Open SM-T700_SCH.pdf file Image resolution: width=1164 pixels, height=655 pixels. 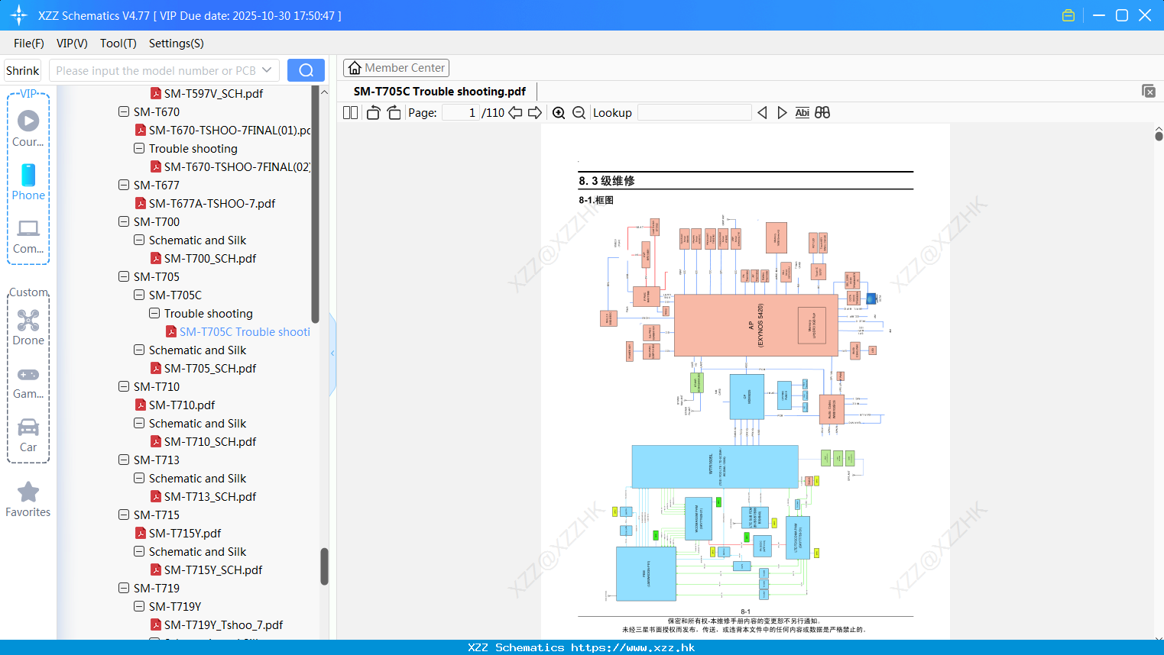[x=210, y=258]
